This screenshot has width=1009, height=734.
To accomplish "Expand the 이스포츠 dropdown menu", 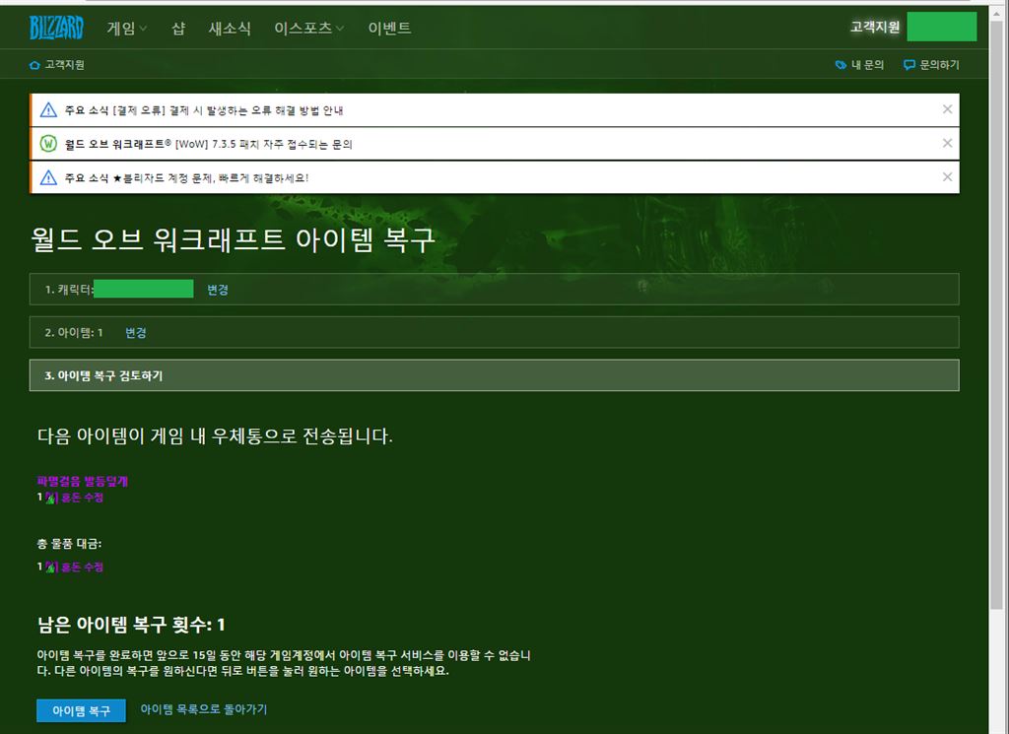I will [308, 28].
